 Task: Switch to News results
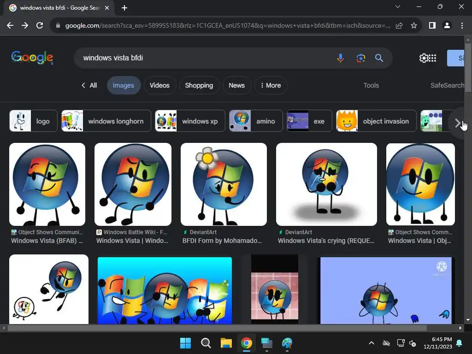coord(236,85)
